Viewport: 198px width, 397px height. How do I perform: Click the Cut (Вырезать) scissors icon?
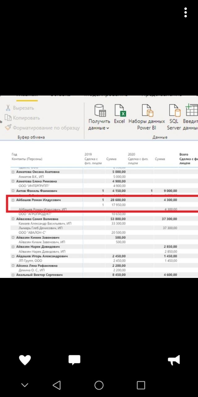point(8,108)
